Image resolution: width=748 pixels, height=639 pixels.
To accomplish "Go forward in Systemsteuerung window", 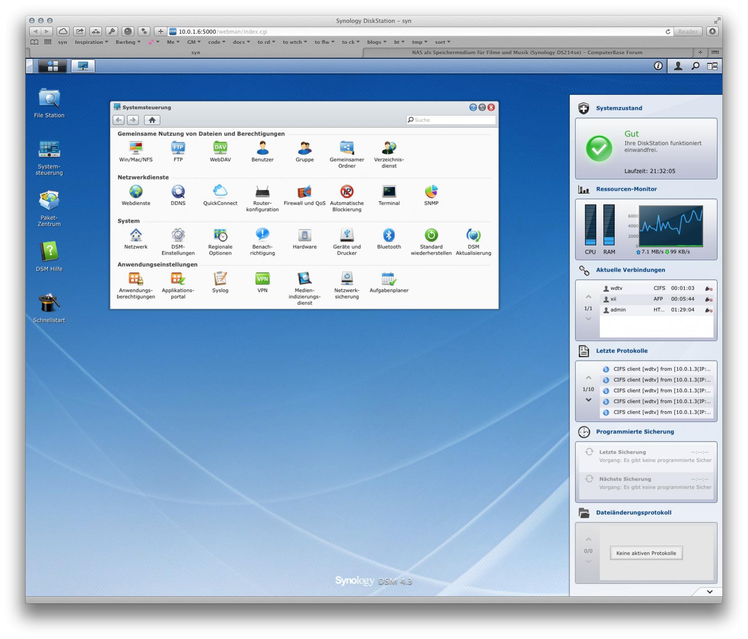I will pyautogui.click(x=133, y=120).
